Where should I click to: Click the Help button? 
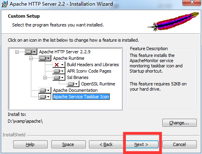(x=30, y=144)
